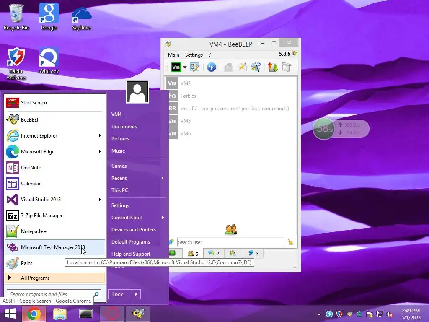
Task: Click the Search user field
Action: click(x=231, y=242)
